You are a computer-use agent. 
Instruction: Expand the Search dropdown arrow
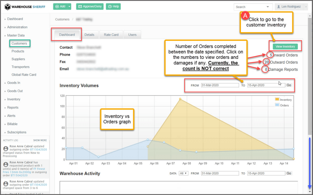268,7
